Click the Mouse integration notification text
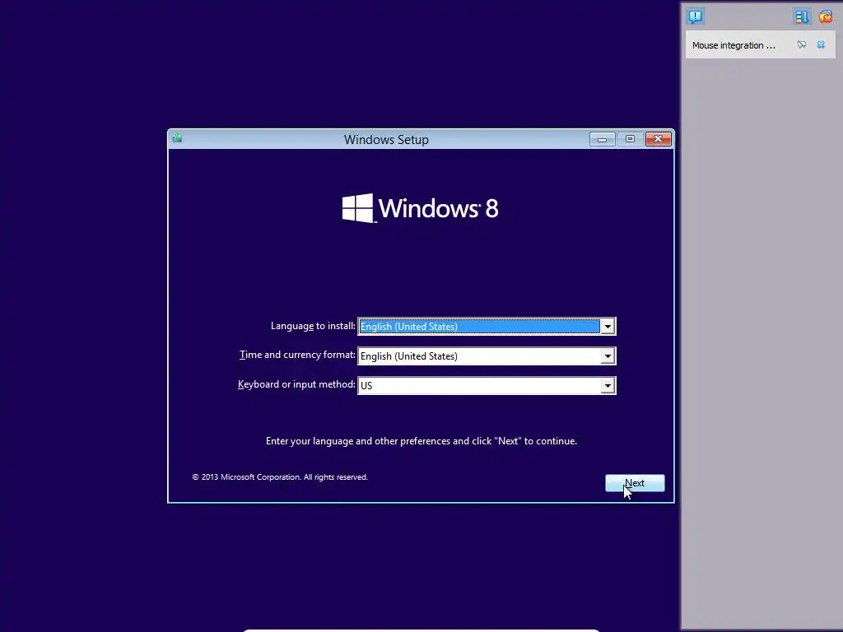 (734, 46)
